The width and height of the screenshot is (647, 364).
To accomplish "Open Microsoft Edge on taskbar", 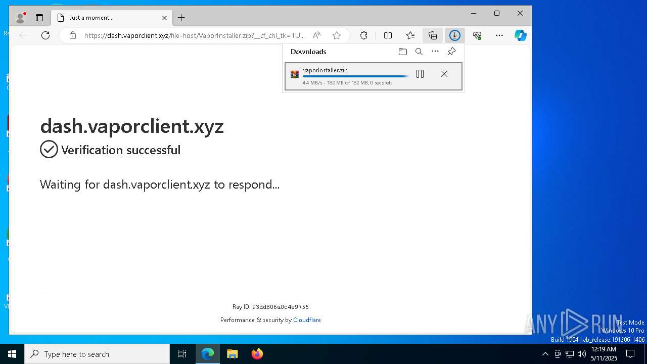I will (x=208, y=354).
